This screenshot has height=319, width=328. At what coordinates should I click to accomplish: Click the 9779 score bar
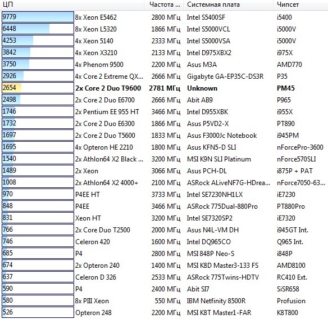pyautogui.click(x=38, y=17)
